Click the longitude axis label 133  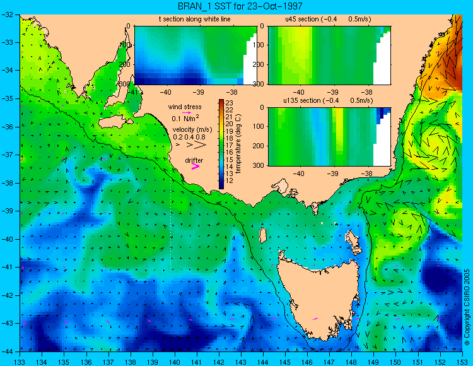20,362
